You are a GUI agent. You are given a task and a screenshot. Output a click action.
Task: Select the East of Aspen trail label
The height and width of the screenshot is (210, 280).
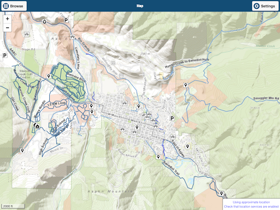(x=178, y=148)
